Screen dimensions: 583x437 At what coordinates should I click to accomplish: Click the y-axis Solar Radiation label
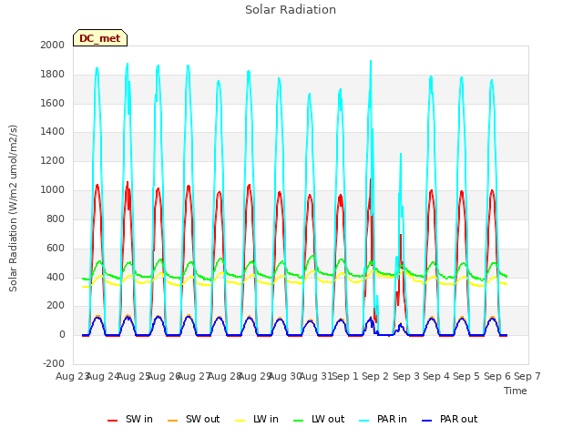[13, 208]
